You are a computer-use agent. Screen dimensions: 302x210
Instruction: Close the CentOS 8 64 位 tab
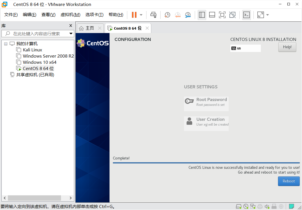[147, 28]
